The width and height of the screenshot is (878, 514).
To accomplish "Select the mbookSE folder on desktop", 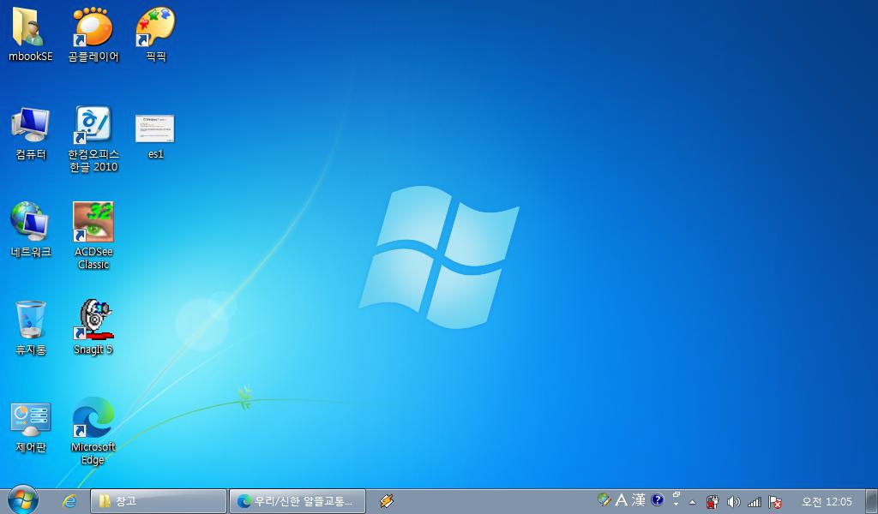I will pyautogui.click(x=30, y=34).
